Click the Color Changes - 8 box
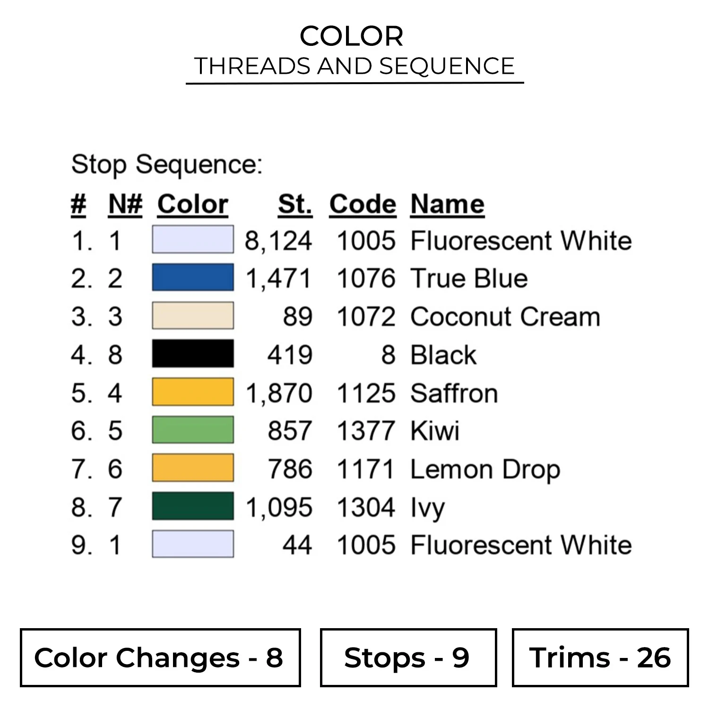Image resolution: width=709 pixels, height=709 pixels. pyautogui.click(x=160, y=657)
